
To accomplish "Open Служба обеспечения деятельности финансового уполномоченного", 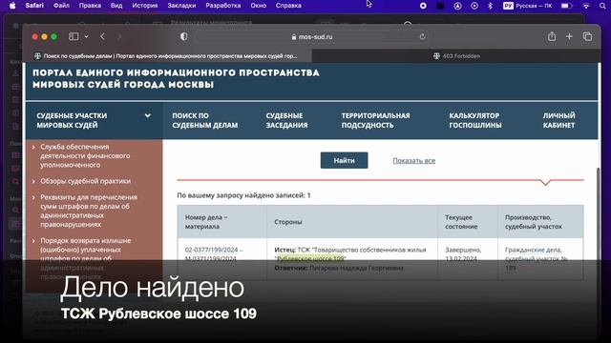I will point(85,156).
